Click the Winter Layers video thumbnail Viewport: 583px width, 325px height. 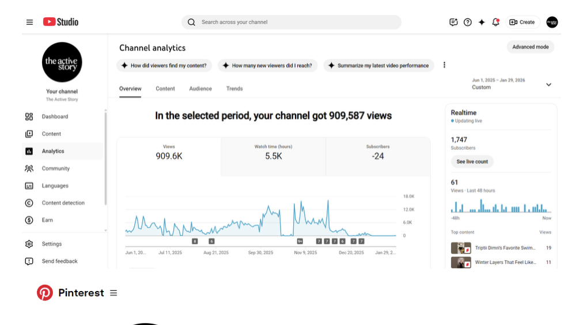(461, 263)
